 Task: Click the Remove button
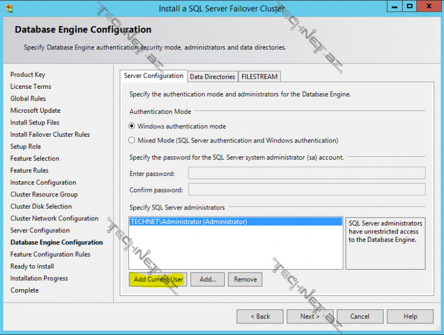(245, 279)
